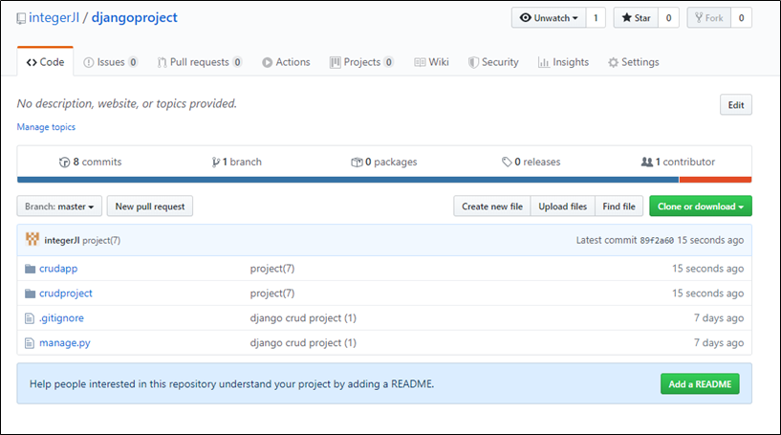Open the Security tab
Viewport: 781px width, 435px height.
(493, 62)
